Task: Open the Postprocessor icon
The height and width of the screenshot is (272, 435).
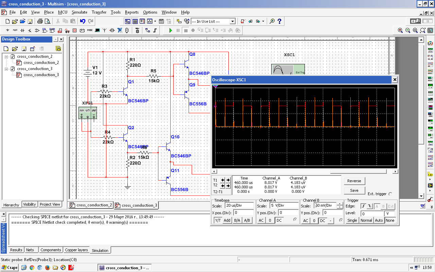Action: 161,21
